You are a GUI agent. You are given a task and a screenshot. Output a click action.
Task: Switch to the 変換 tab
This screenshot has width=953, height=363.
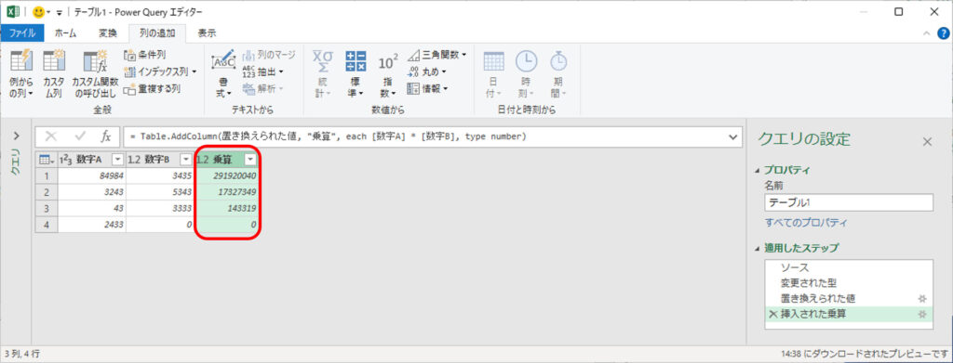coord(108,33)
